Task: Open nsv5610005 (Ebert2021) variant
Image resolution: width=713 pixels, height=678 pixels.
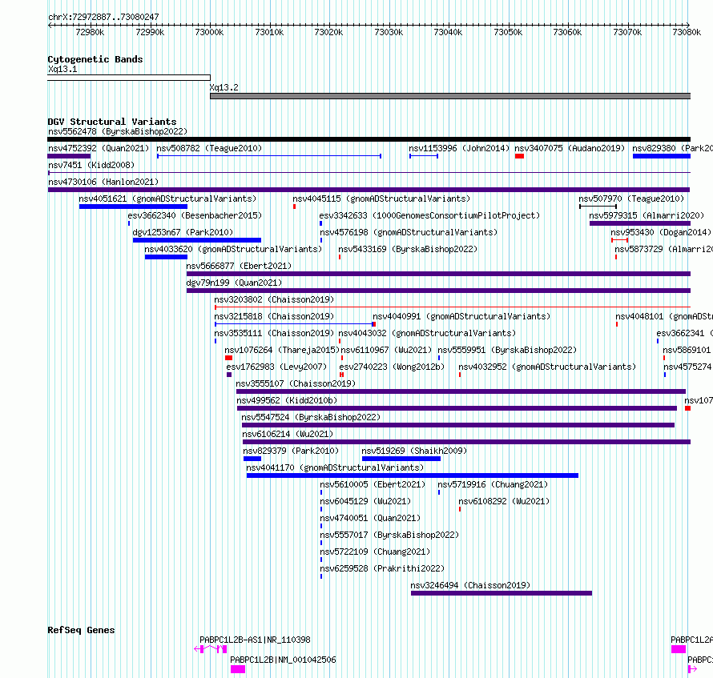Action: point(373,485)
